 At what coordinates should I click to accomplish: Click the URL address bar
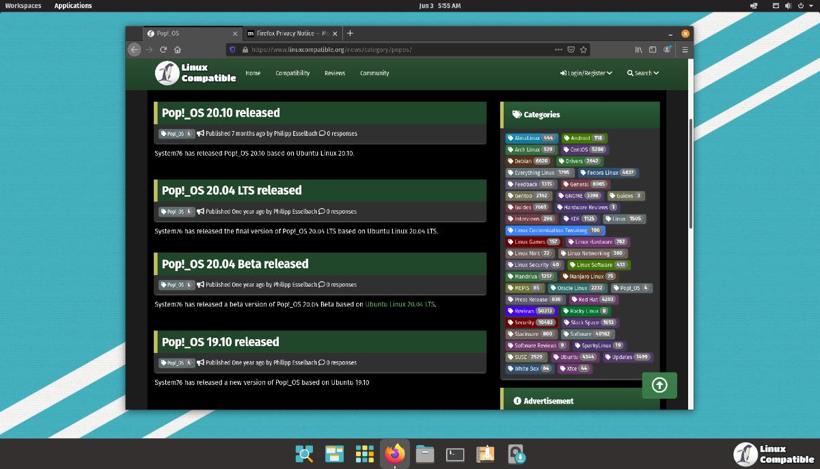pos(396,49)
